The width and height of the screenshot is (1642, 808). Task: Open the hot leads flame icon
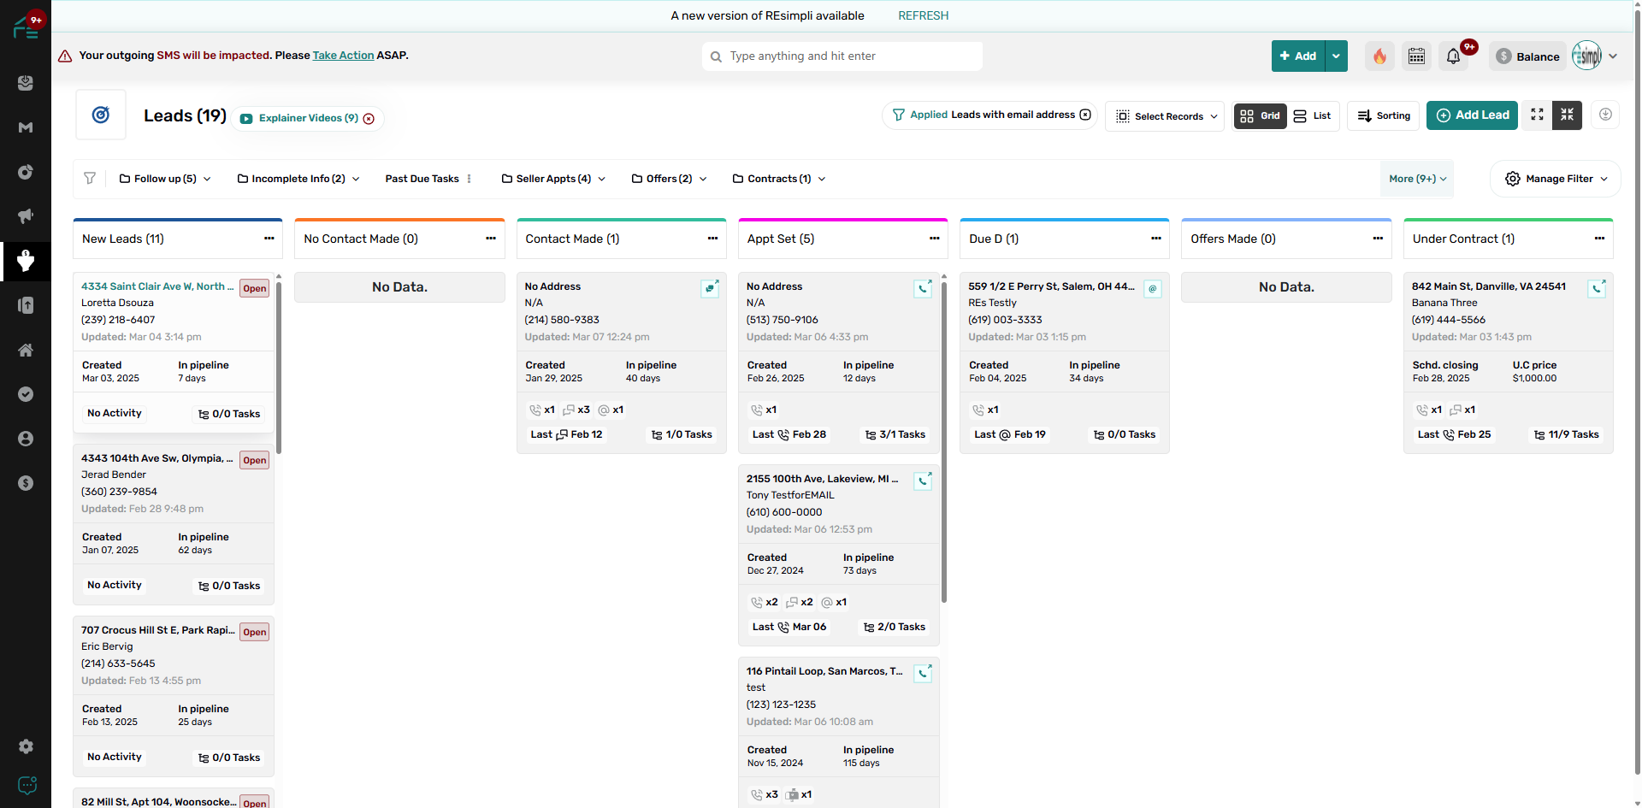[1379, 56]
